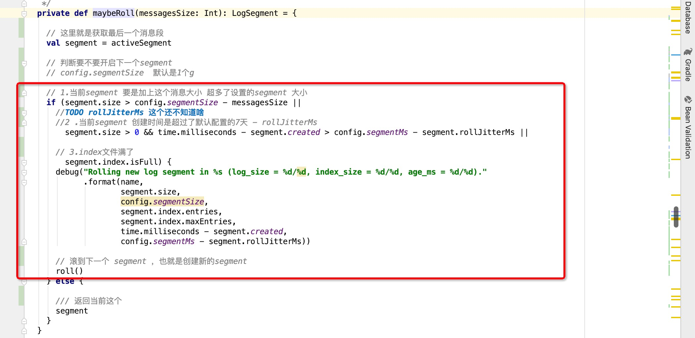Click 'time.milliseconds' in the condition line

(x=197, y=132)
